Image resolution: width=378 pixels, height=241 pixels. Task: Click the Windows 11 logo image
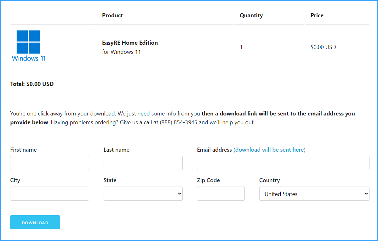29,46
